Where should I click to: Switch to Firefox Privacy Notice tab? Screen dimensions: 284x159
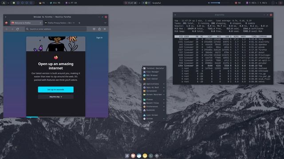[59, 23]
